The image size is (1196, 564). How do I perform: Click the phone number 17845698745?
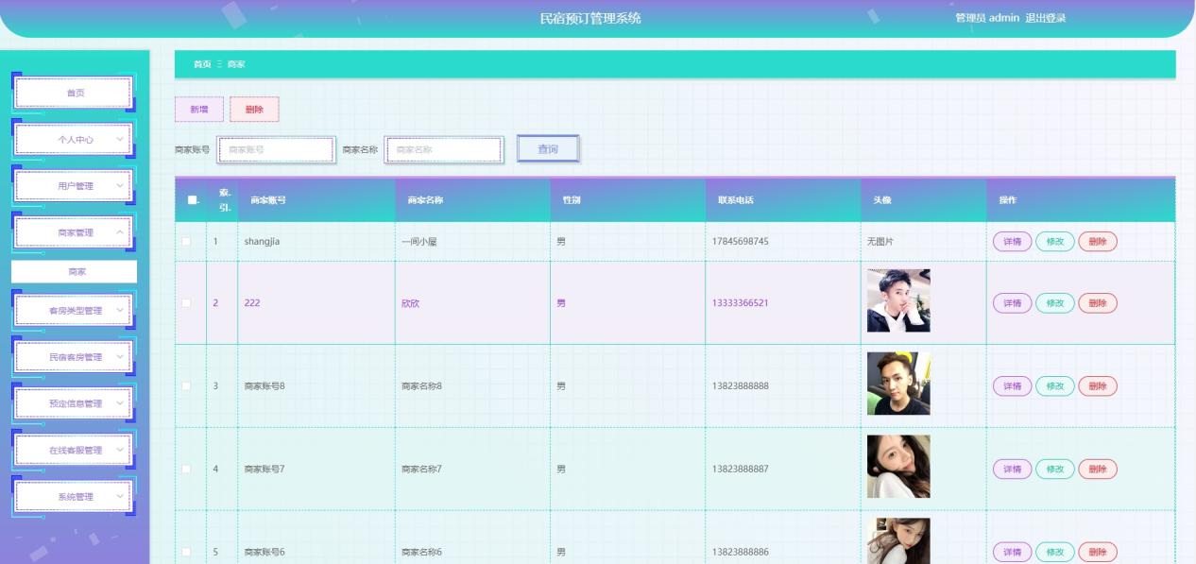[741, 242]
